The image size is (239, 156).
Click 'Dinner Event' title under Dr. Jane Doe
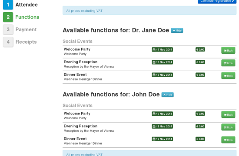tap(75, 75)
